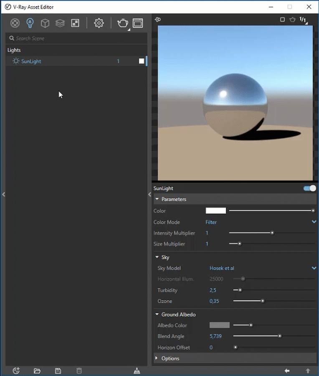Collapse the right panel with middle arrow
Image resolution: width=319 pixels, height=376 pixels.
(149, 194)
